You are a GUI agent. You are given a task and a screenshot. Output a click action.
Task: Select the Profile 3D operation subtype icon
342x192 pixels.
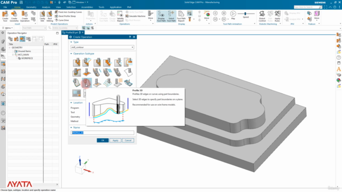coord(87,83)
